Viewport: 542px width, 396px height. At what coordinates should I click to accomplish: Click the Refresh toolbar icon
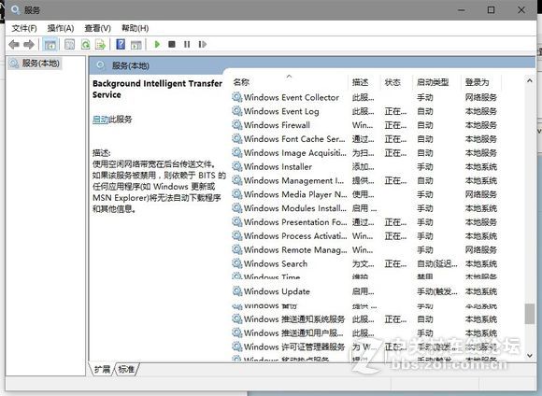click(x=85, y=44)
